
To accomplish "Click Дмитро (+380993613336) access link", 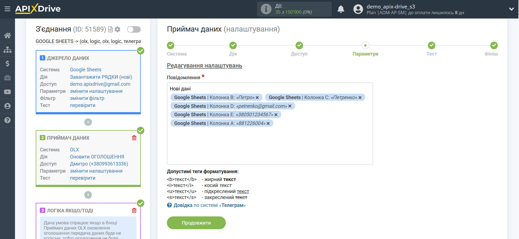I will 99,164.
